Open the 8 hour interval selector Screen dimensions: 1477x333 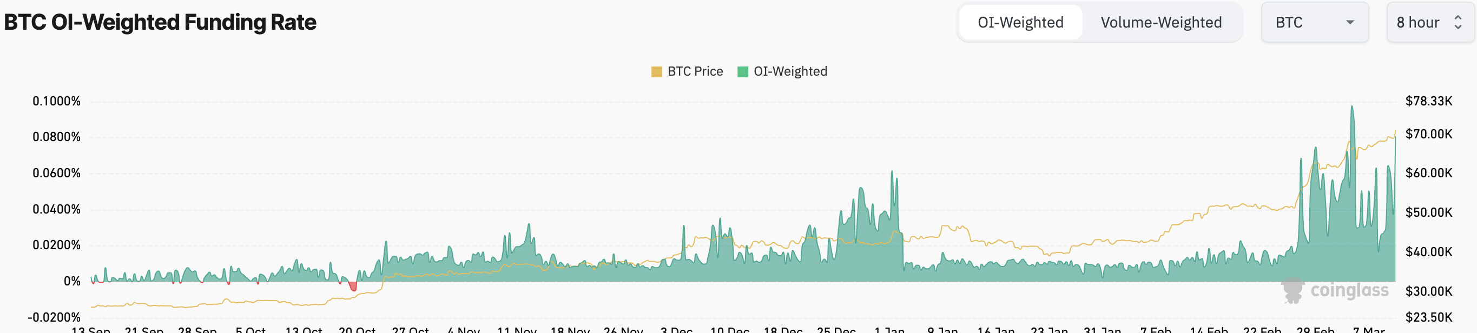(x=1417, y=22)
